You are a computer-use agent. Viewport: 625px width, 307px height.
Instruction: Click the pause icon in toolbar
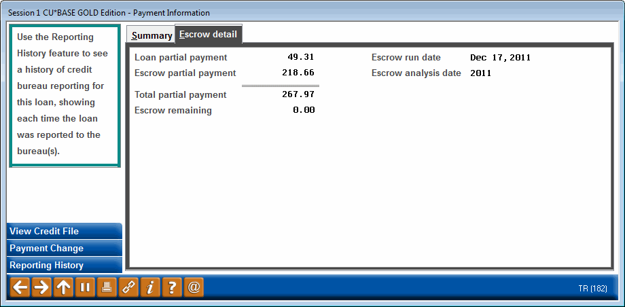[85, 287]
